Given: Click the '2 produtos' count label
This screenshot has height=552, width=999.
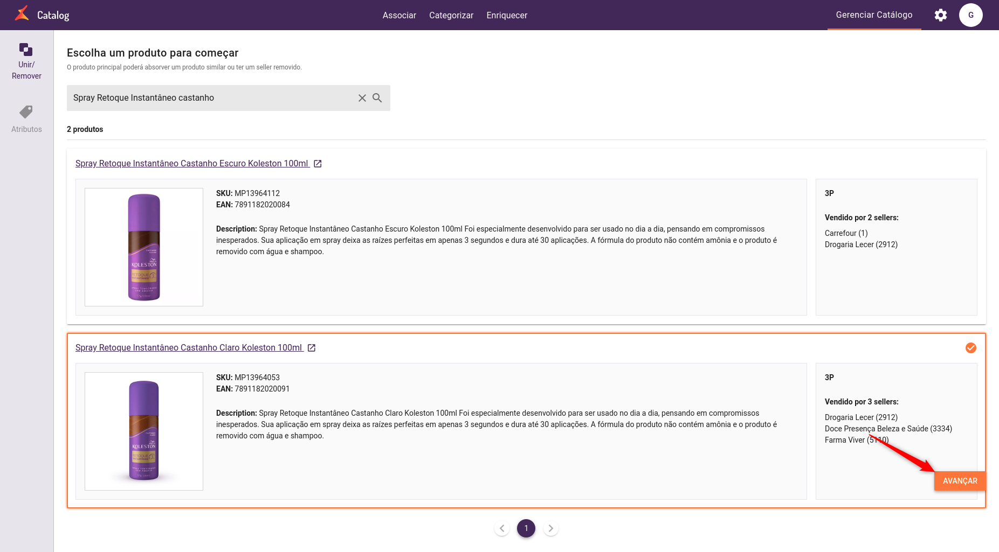Looking at the screenshot, I should (85, 129).
